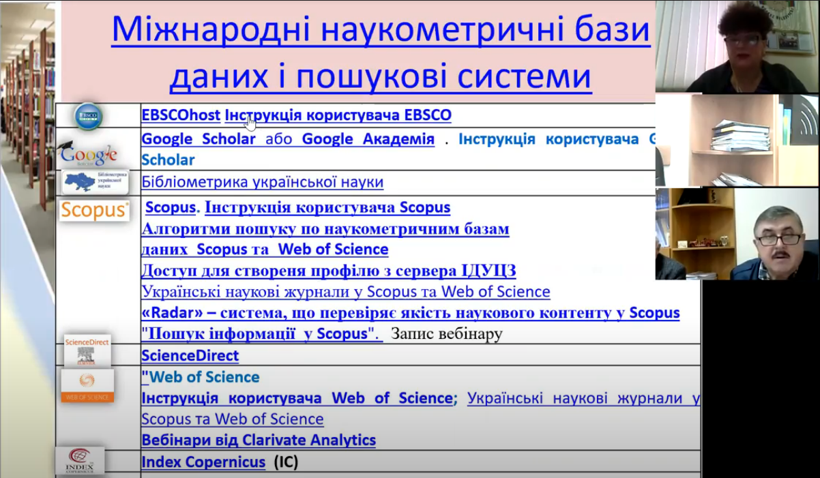Open Вебінари від Clarivate Analytics link
820x478 pixels.
[259, 440]
